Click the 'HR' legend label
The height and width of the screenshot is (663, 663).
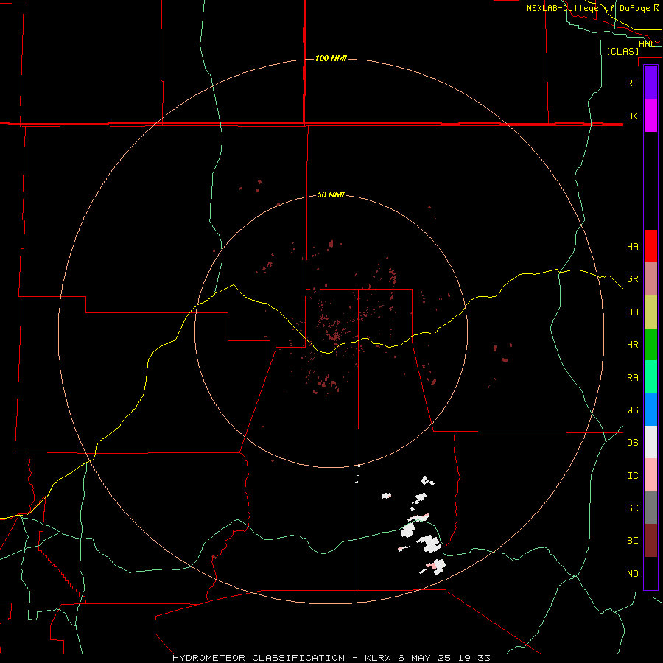click(633, 345)
